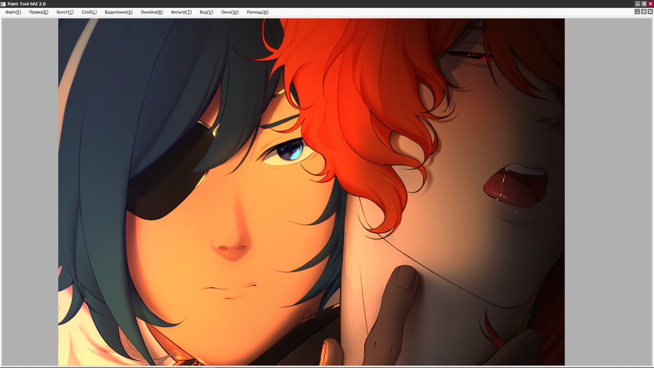Open the Помощь menu

point(258,12)
